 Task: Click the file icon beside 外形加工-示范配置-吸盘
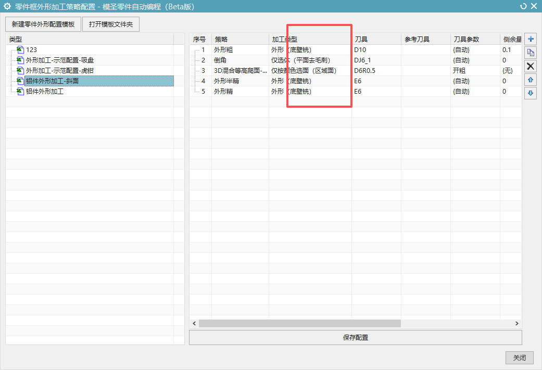pos(20,60)
